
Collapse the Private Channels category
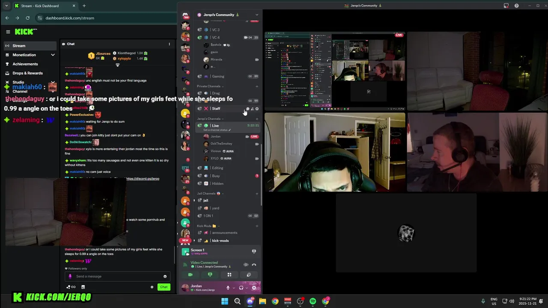pyautogui.click(x=210, y=86)
